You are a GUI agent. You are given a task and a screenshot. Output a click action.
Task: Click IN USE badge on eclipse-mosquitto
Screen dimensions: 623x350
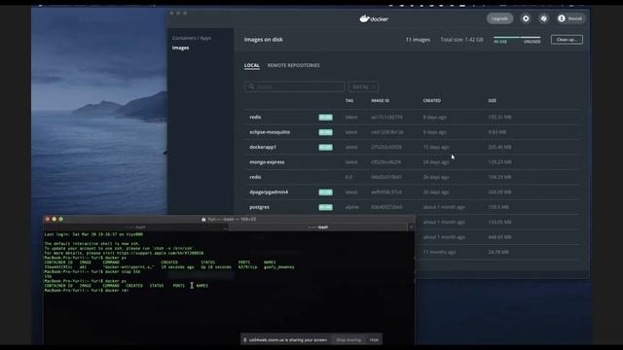click(325, 132)
